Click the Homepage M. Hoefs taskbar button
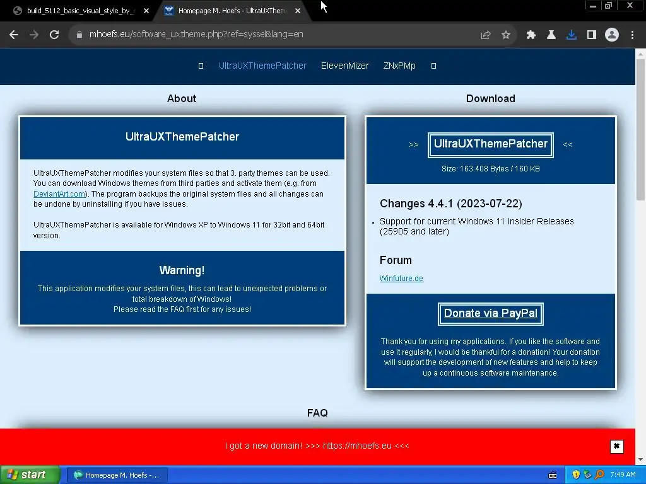 click(x=117, y=475)
